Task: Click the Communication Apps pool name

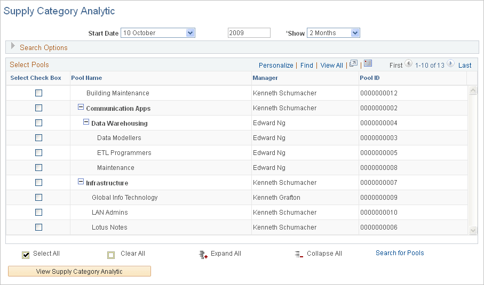Action: click(118, 109)
